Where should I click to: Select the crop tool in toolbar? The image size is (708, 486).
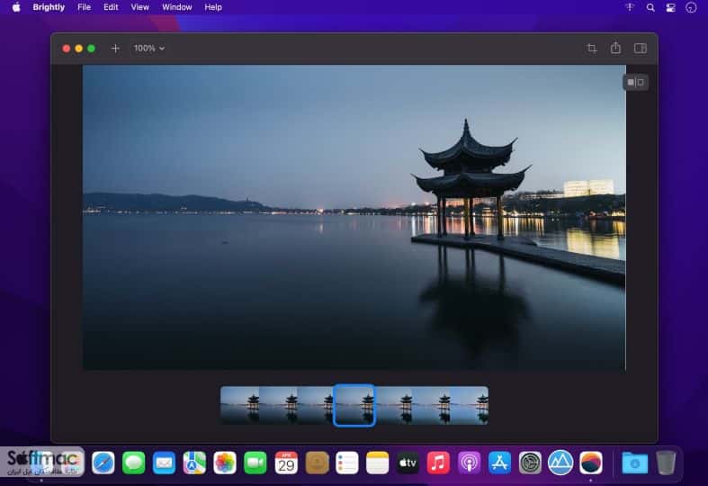click(x=592, y=49)
